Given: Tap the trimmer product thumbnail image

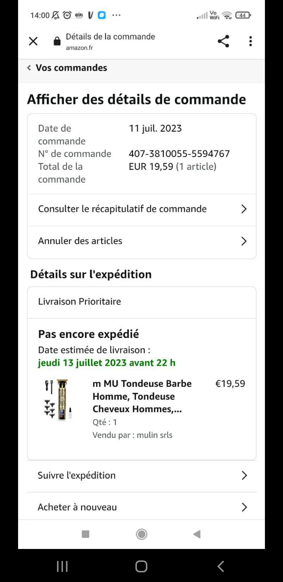Looking at the screenshot, I should point(58,400).
